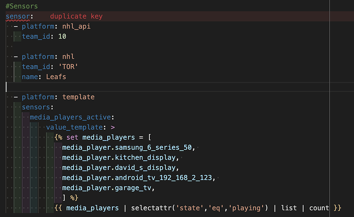Click the 'platform: nhl' line
The width and height of the screenshot is (354, 217).
pyautogui.click(x=48, y=56)
